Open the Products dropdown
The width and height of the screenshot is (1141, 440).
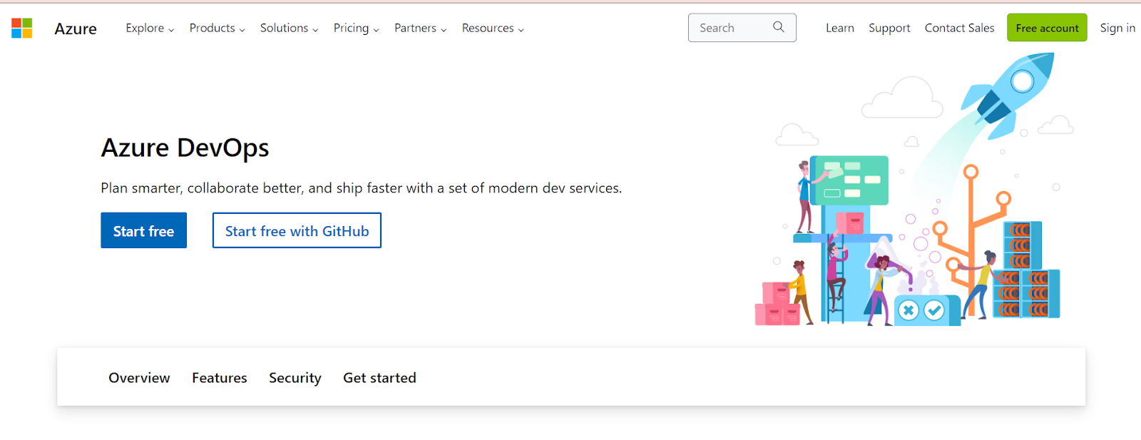(x=217, y=29)
